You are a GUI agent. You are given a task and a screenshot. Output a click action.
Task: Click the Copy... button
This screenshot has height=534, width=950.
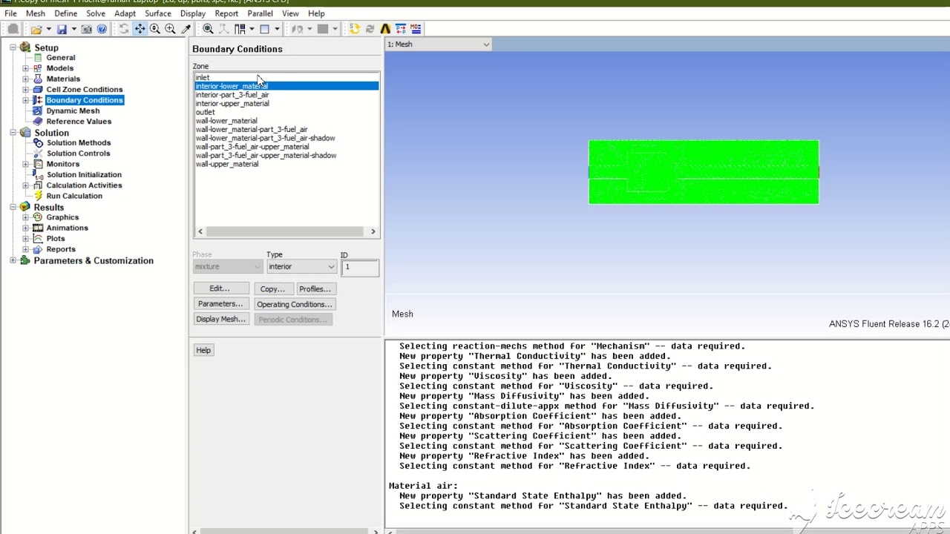[272, 289]
